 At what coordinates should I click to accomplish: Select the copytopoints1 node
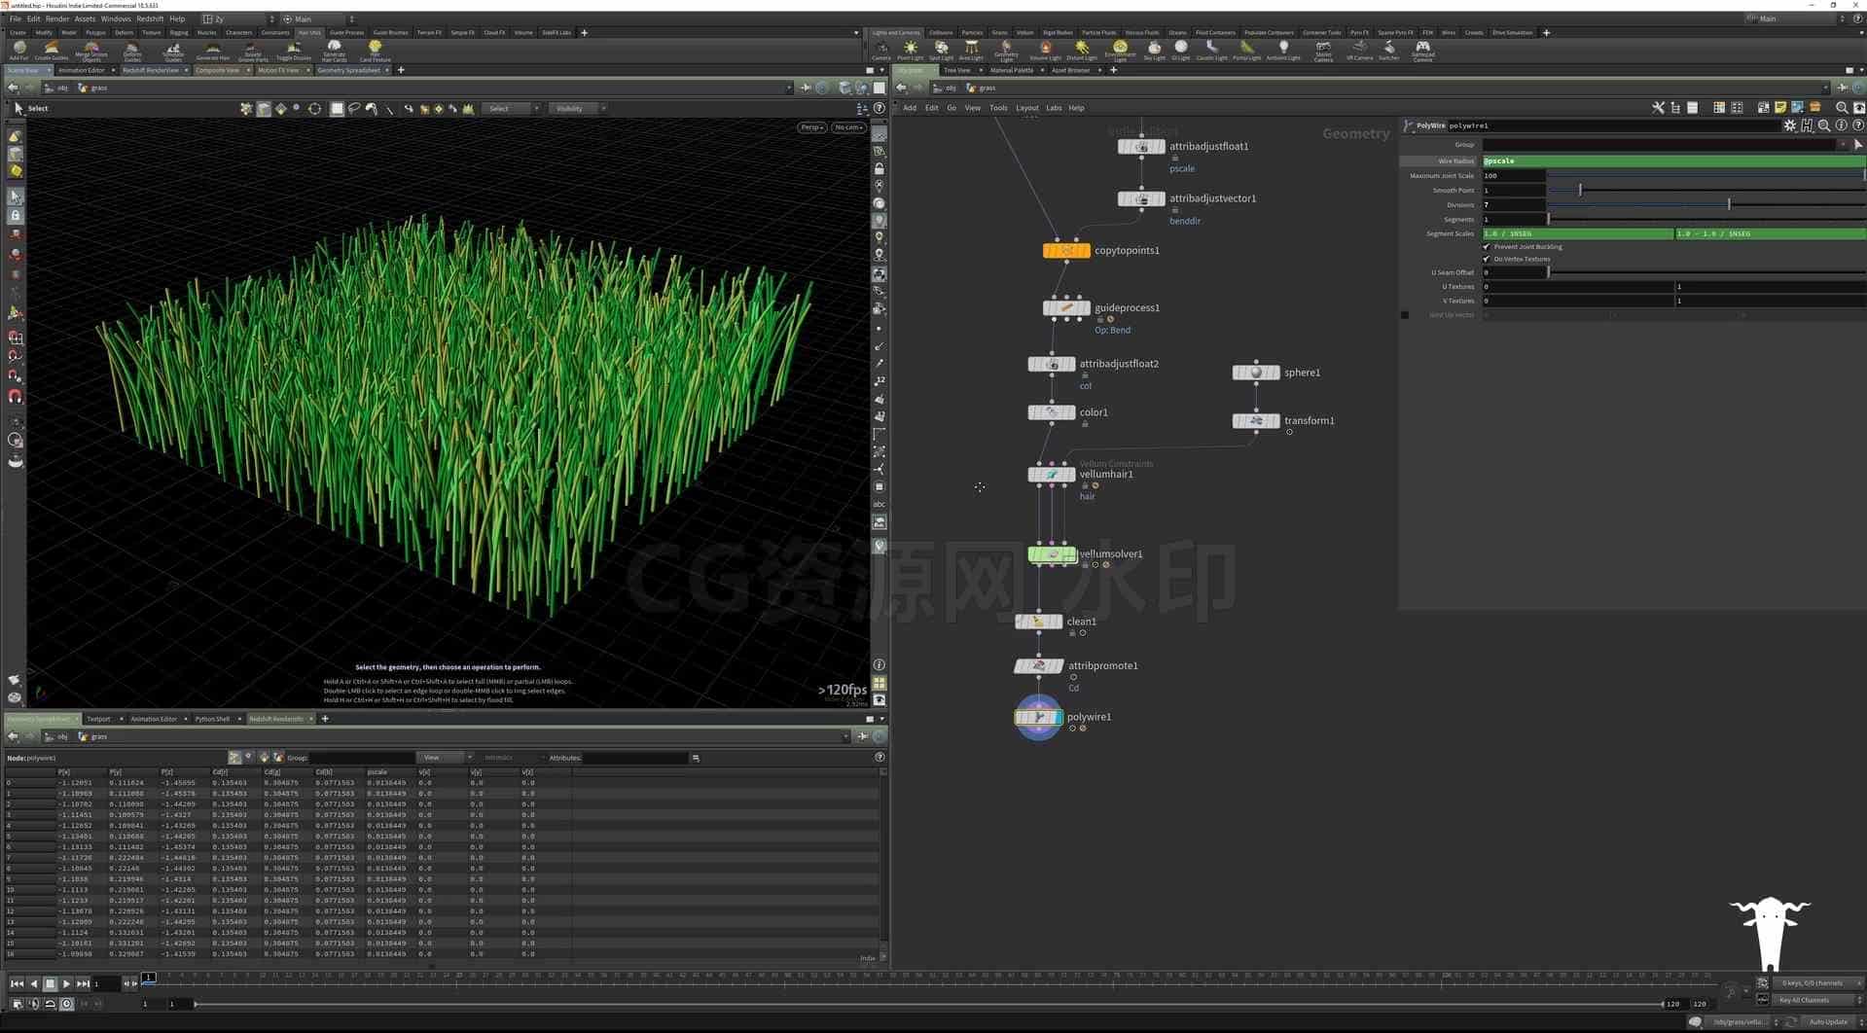[1066, 251]
